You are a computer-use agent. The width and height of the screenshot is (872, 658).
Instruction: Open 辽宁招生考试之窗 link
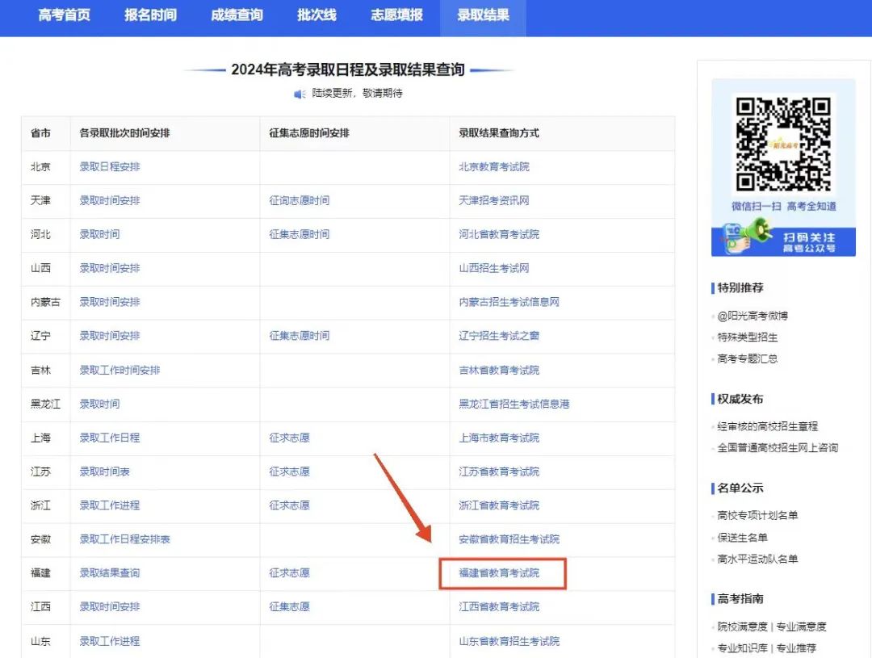point(499,336)
